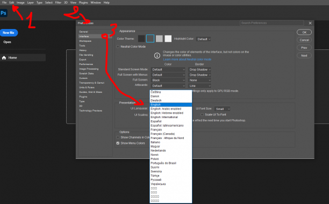The height and width of the screenshot is (204, 329).
Task: Click the New file button
Action: 9,33
